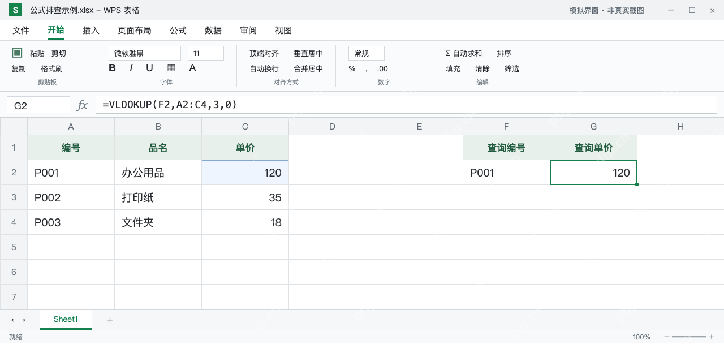Click the .00 decimal places button
This screenshot has width=724, height=344.
[382, 68]
